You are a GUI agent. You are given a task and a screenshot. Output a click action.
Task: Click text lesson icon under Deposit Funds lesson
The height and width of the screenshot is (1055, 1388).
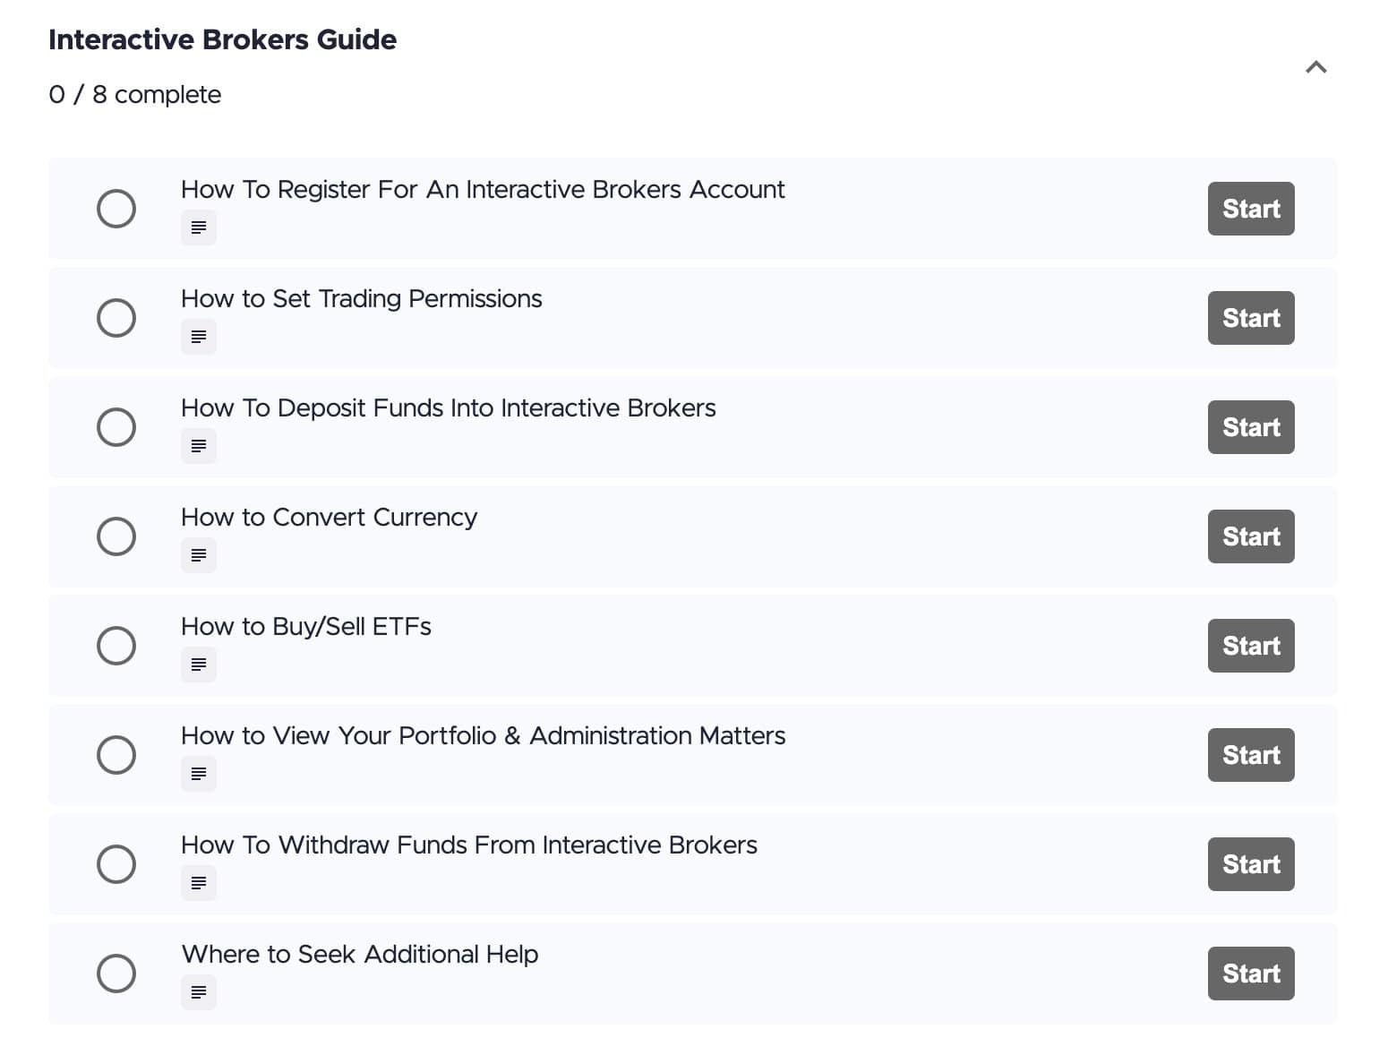pyautogui.click(x=199, y=446)
